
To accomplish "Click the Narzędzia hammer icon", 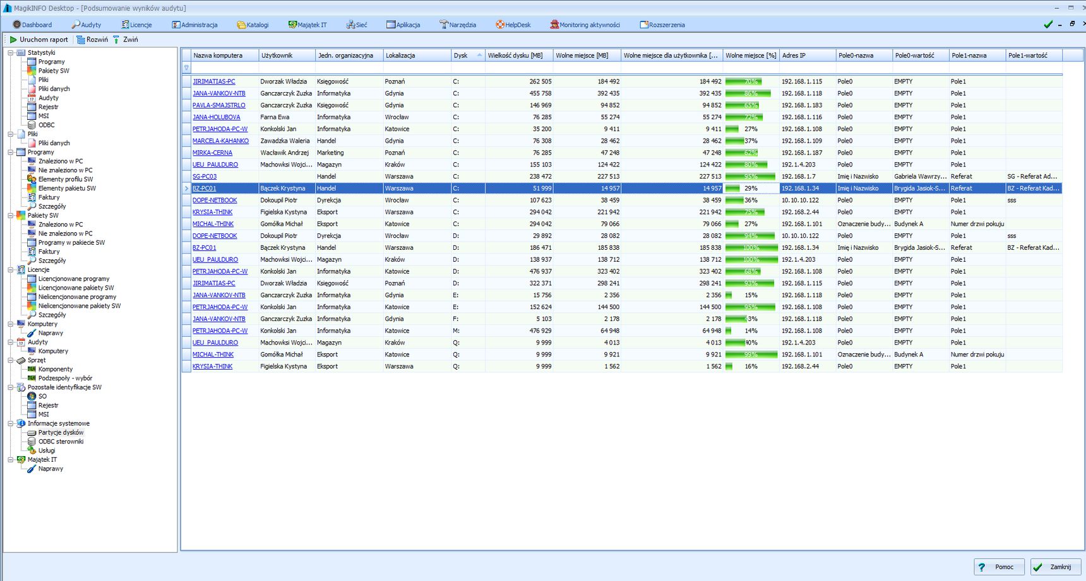I will pyautogui.click(x=445, y=25).
